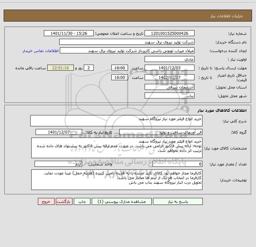The height and width of the screenshot is (247, 256).
Task: Click delivery city field بناب
Action: 170,95
